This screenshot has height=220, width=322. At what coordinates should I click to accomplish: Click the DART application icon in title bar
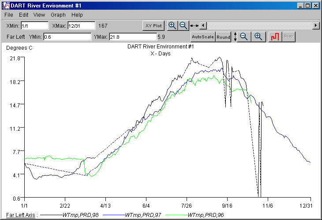point(5,5)
